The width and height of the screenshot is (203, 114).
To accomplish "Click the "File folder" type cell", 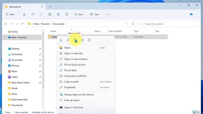I will click(139, 37).
